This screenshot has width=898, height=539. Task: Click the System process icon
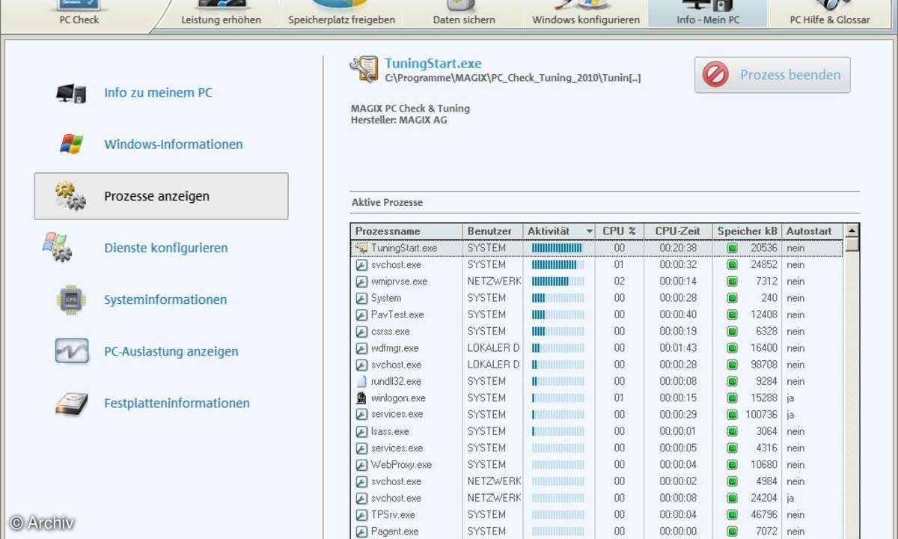[361, 298]
